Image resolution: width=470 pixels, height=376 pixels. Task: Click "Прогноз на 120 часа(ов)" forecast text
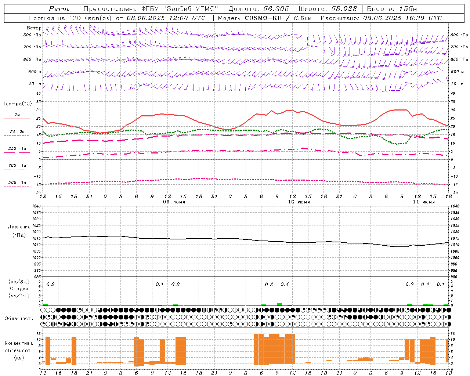71,18
